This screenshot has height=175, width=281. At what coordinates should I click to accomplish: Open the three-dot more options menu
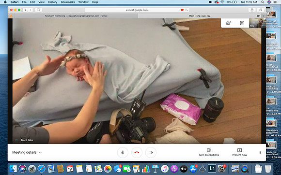coord(260,152)
